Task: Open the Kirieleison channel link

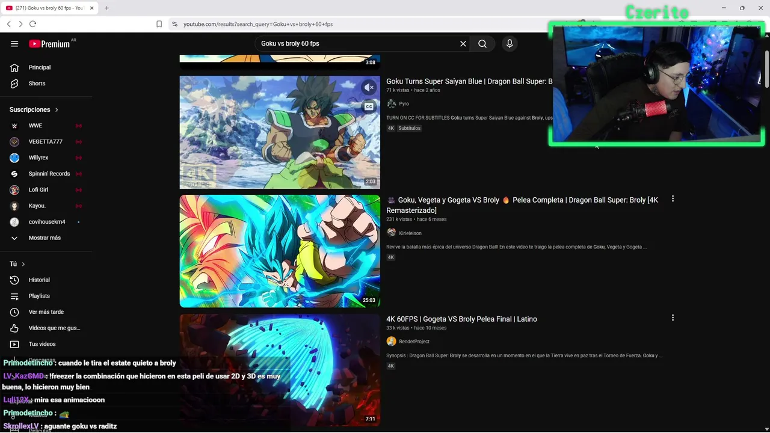Action: pos(410,233)
